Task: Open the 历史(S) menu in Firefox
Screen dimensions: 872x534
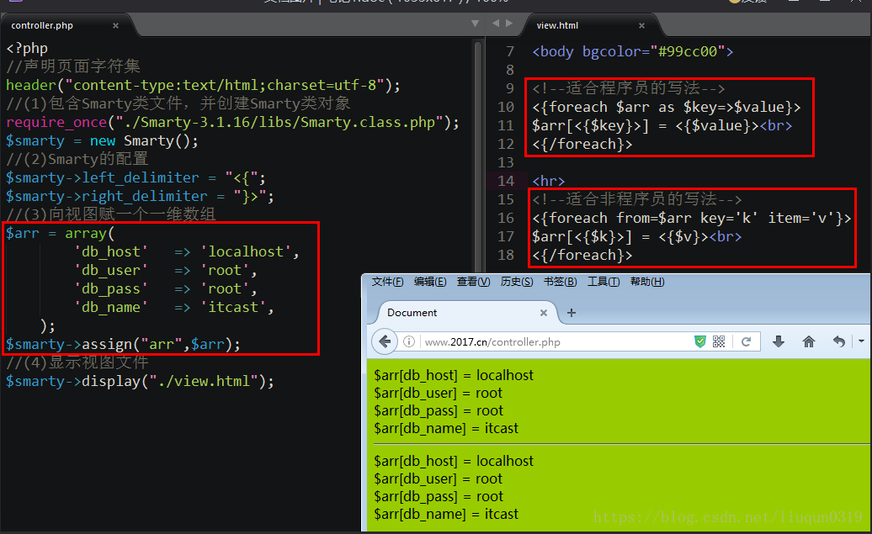Action: (517, 282)
